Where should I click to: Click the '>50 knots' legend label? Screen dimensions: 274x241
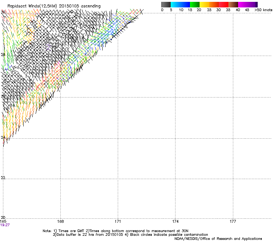[x=263, y=10]
